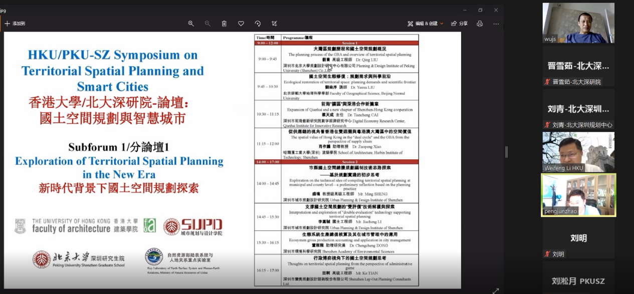Open the three-dot more options menu
The width and height of the screenshot is (634, 294).
tap(496, 24)
